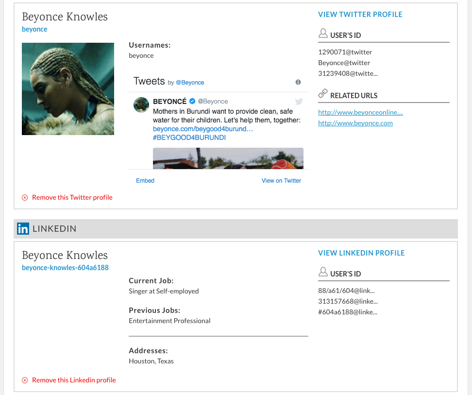Click the #BEYGOOD4BURUNDI hashtag
Screen dimensions: 472x395
click(x=189, y=137)
